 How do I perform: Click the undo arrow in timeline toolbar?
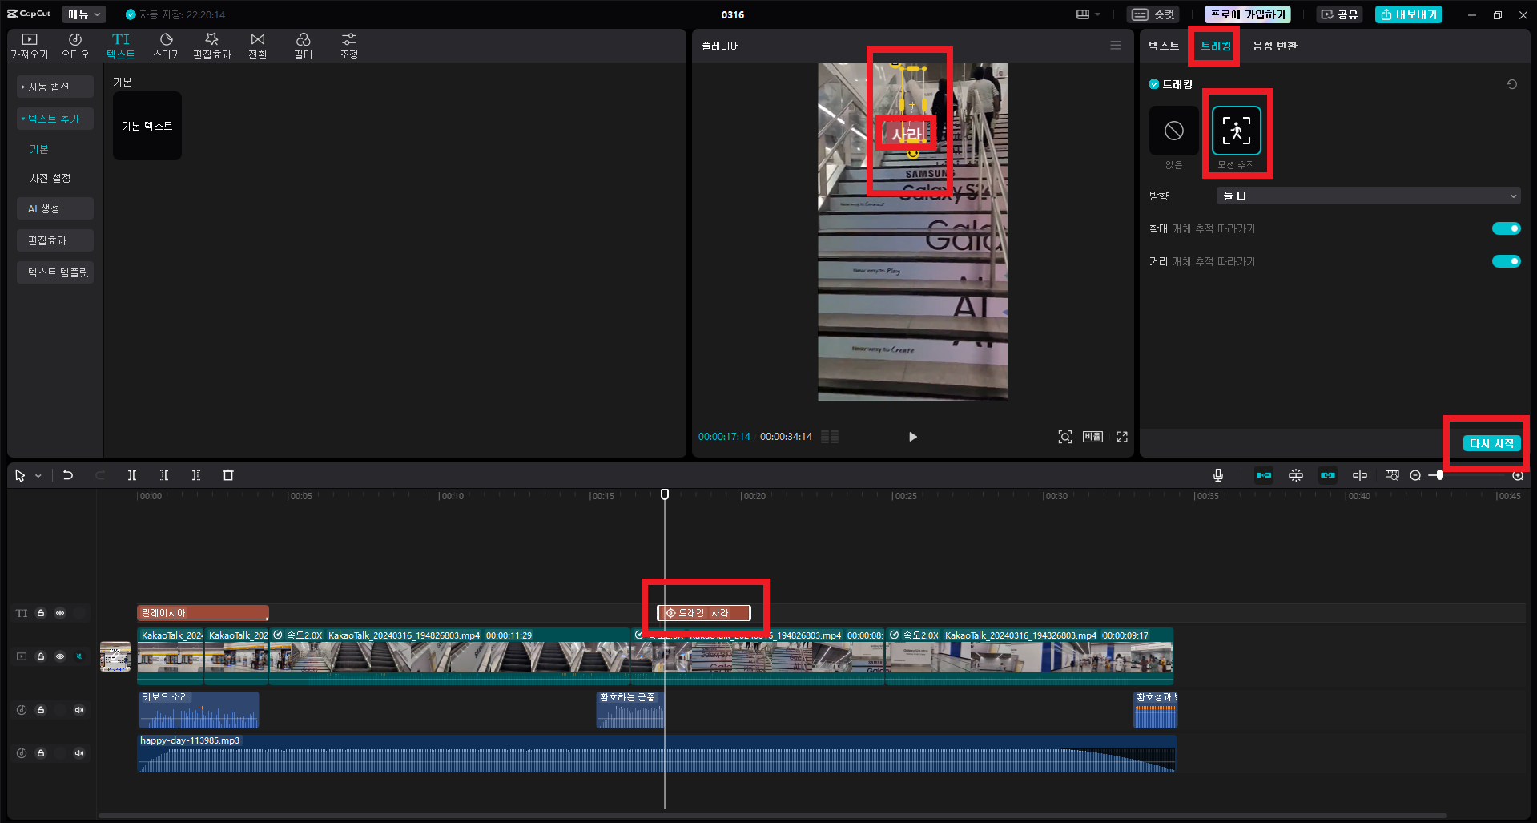[x=68, y=475]
